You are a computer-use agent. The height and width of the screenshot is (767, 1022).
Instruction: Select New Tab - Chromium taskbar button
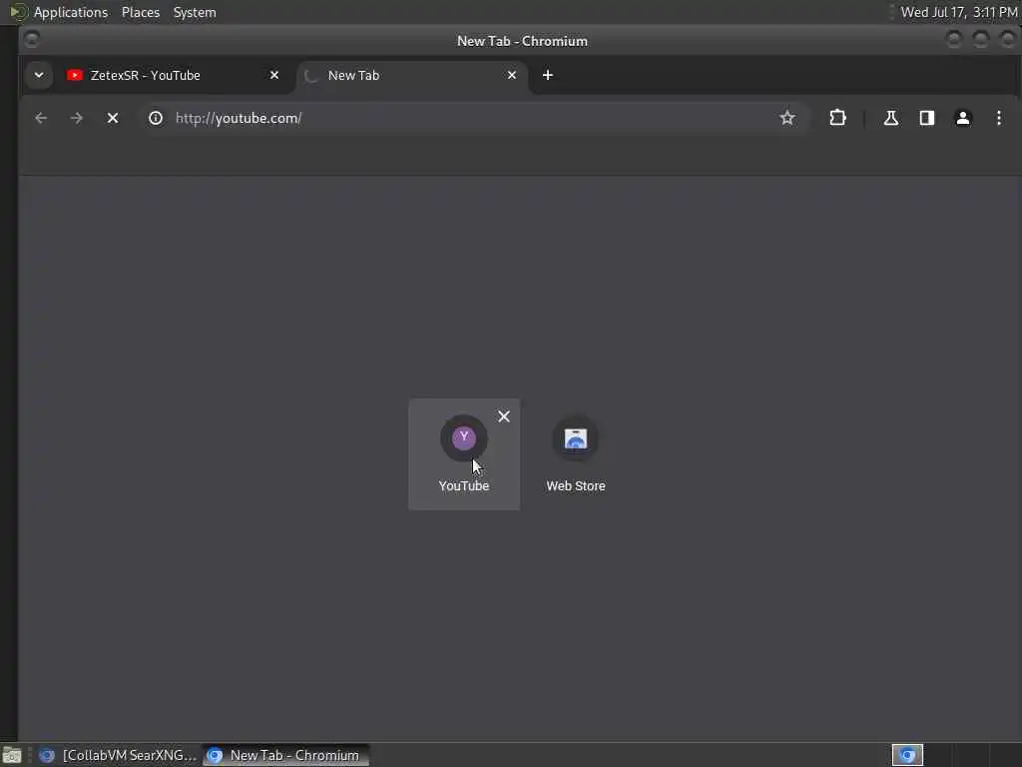point(286,755)
